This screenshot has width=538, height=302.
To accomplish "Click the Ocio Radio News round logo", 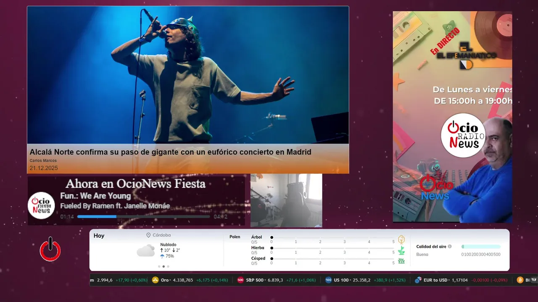I will click(463, 135).
